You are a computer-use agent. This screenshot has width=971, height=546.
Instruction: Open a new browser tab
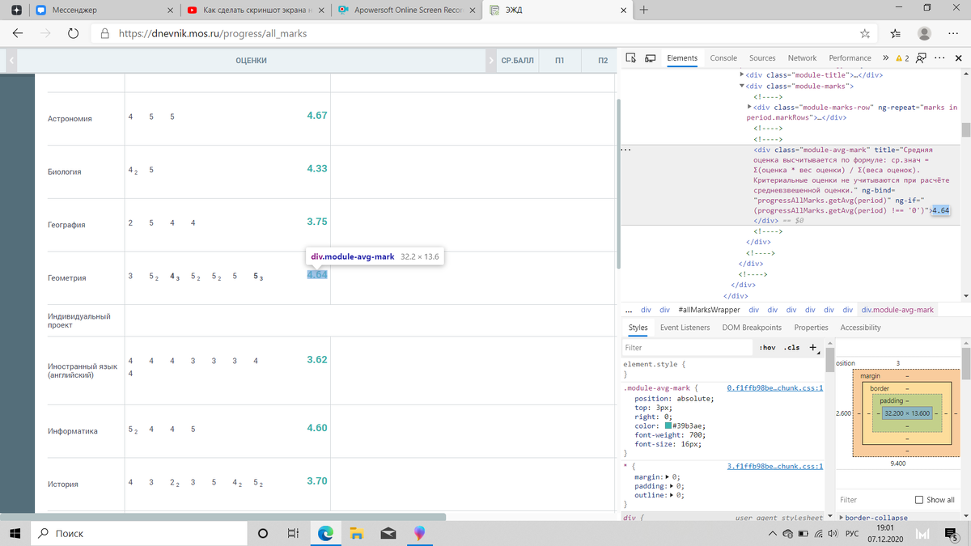(x=643, y=11)
